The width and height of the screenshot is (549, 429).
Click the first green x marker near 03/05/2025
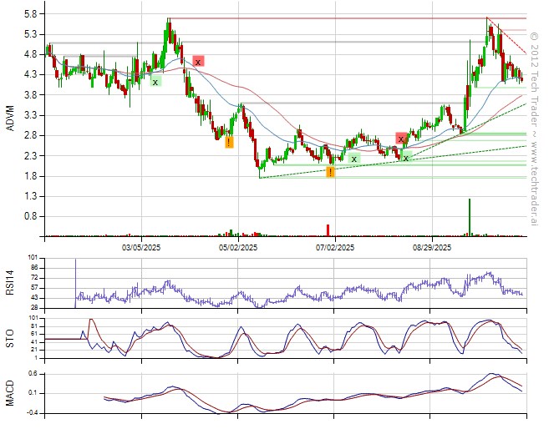155,81
